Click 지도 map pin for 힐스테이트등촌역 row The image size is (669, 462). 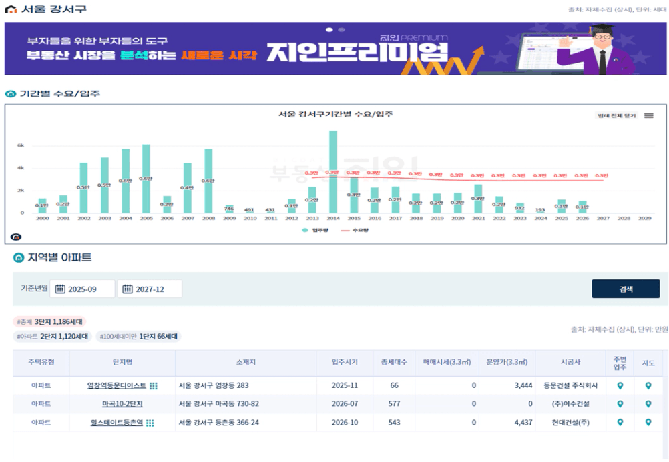[x=648, y=423]
